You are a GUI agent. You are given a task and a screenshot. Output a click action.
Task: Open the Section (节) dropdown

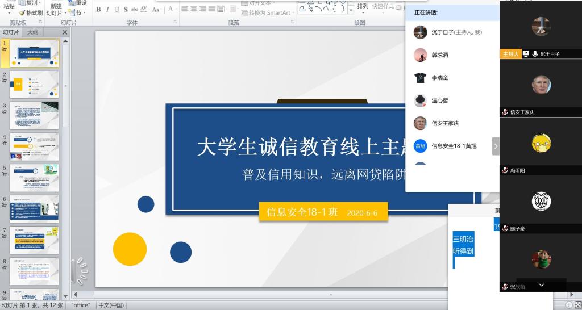[x=77, y=12]
